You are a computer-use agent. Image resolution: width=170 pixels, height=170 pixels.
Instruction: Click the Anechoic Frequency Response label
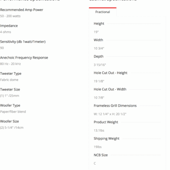pyautogui.click(x=24, y=58)
